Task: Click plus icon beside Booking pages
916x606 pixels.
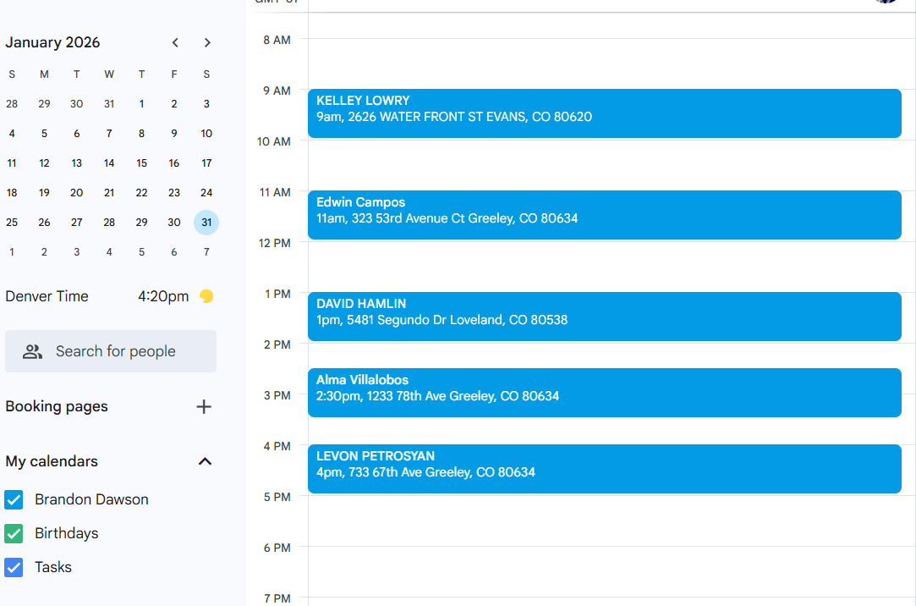Action: coord(204,406)
